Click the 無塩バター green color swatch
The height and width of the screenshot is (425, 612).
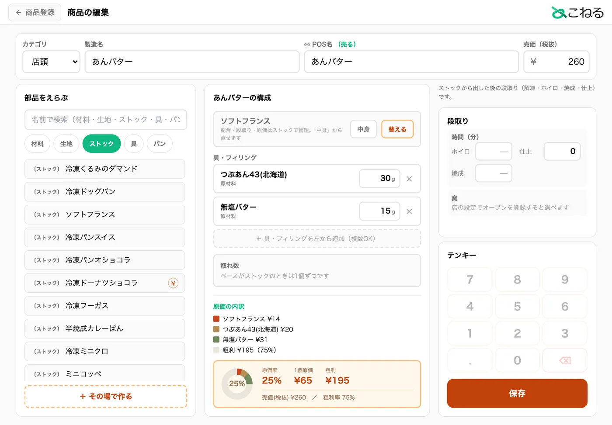(x=216, y=339)
